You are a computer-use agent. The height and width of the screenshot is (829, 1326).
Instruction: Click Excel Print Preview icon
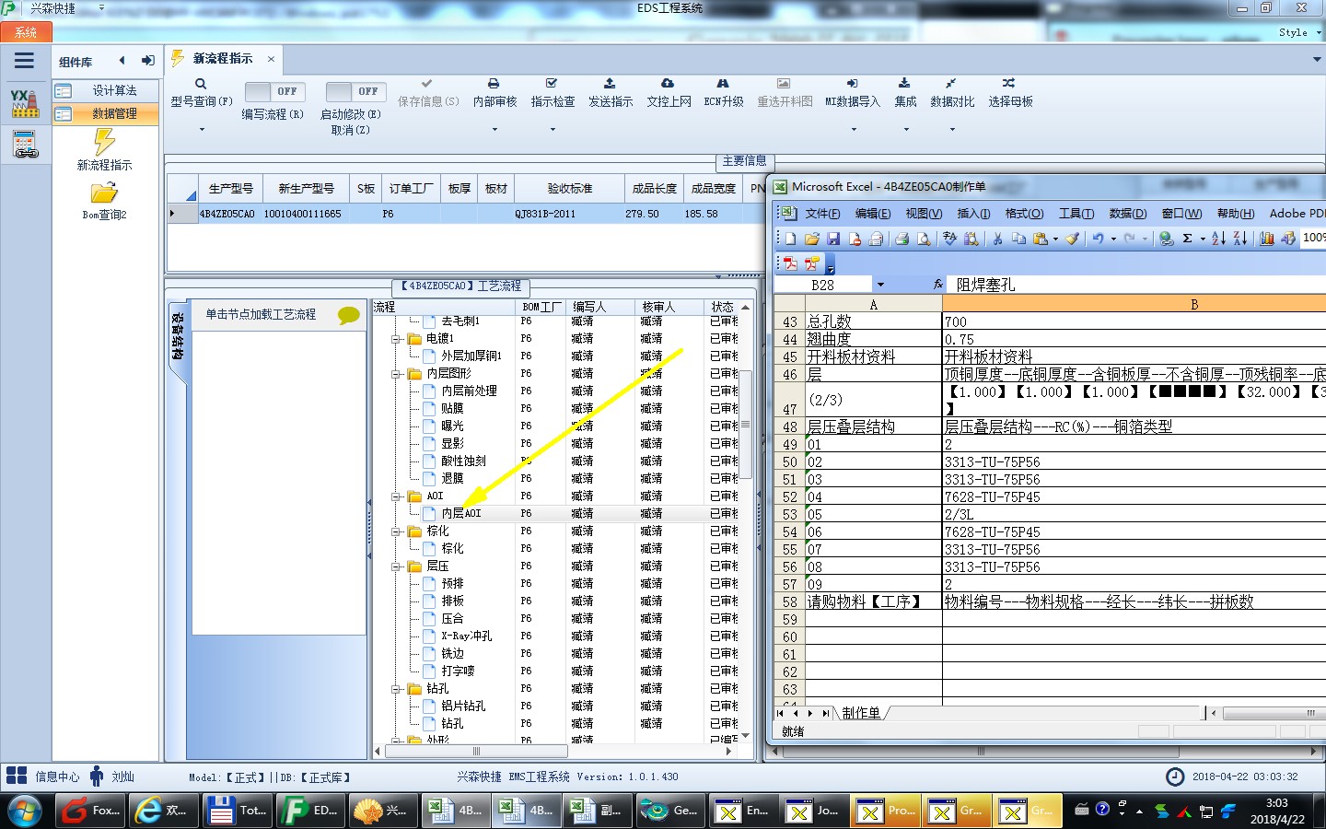(924, 239)
